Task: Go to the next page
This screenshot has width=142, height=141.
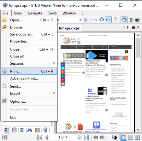Action: pos(80,137)
